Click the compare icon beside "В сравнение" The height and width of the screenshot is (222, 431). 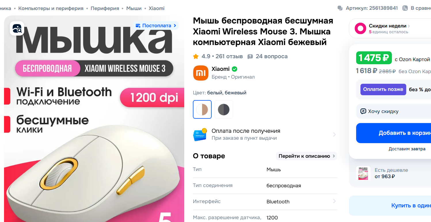click(405, 8)
